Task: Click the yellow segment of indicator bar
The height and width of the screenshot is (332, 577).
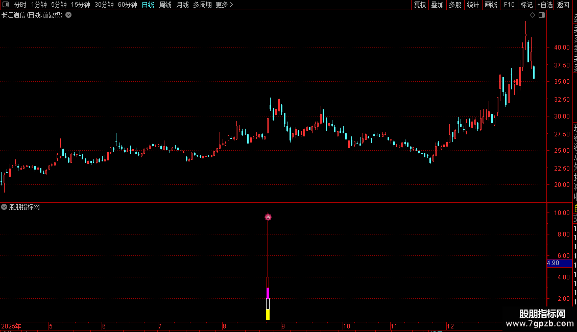Action: click(268, 315)
